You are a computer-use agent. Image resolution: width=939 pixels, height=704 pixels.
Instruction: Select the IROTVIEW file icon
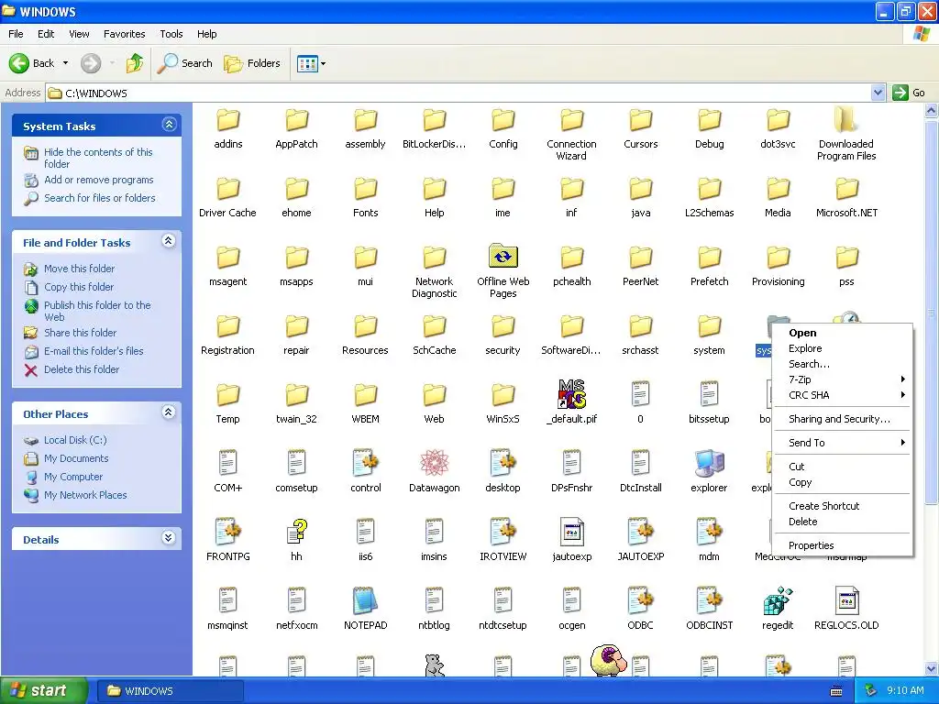(503, 533)
